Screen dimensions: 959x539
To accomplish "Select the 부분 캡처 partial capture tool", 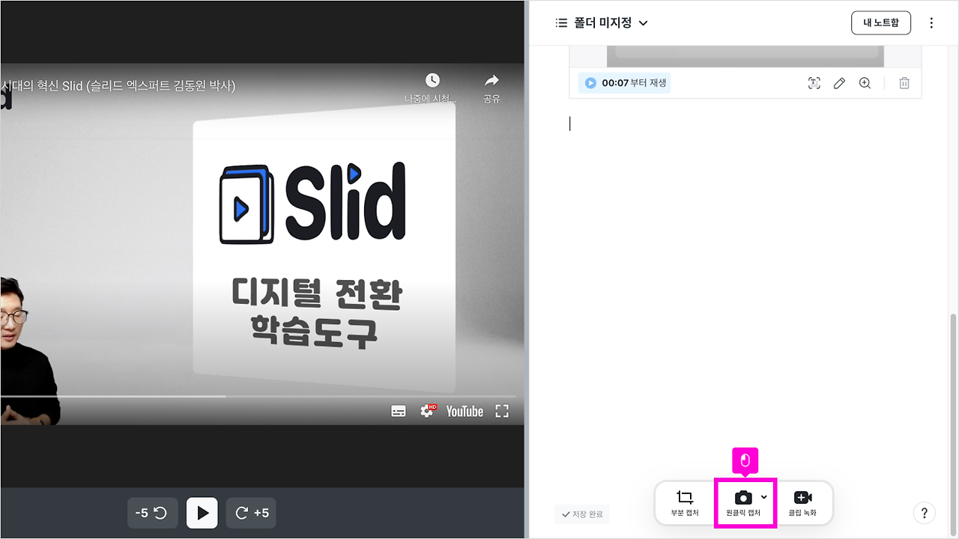I will [x=683, y=502].
